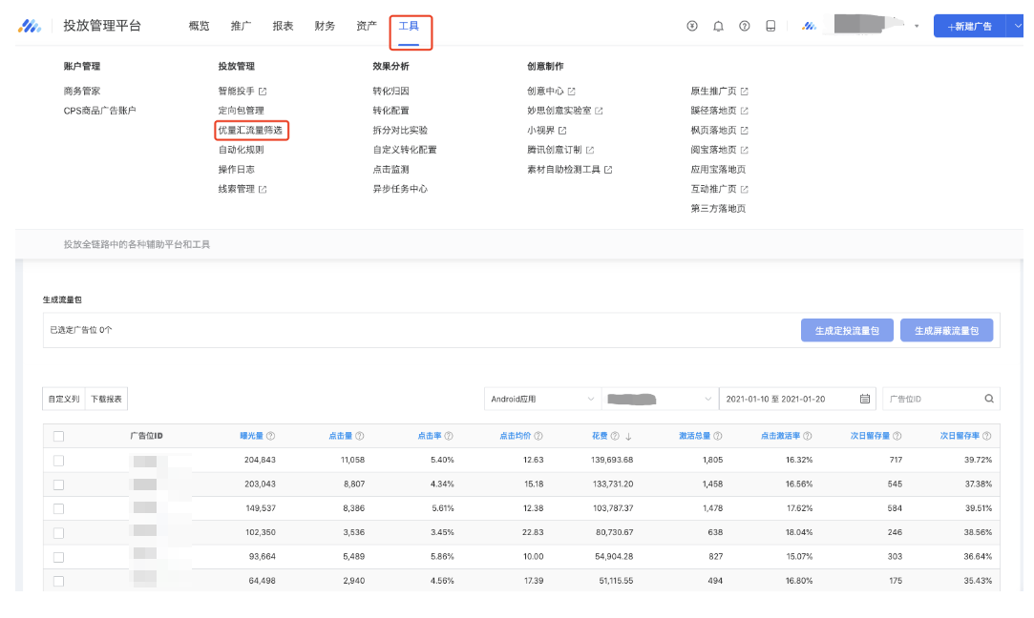Screen dimensions: 1034x618
Task: Open the help question mark icon in header
Action: pos(745,26)
